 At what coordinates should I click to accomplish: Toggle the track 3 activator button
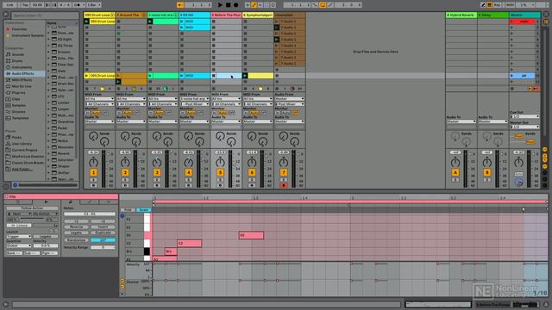[157, 172]
